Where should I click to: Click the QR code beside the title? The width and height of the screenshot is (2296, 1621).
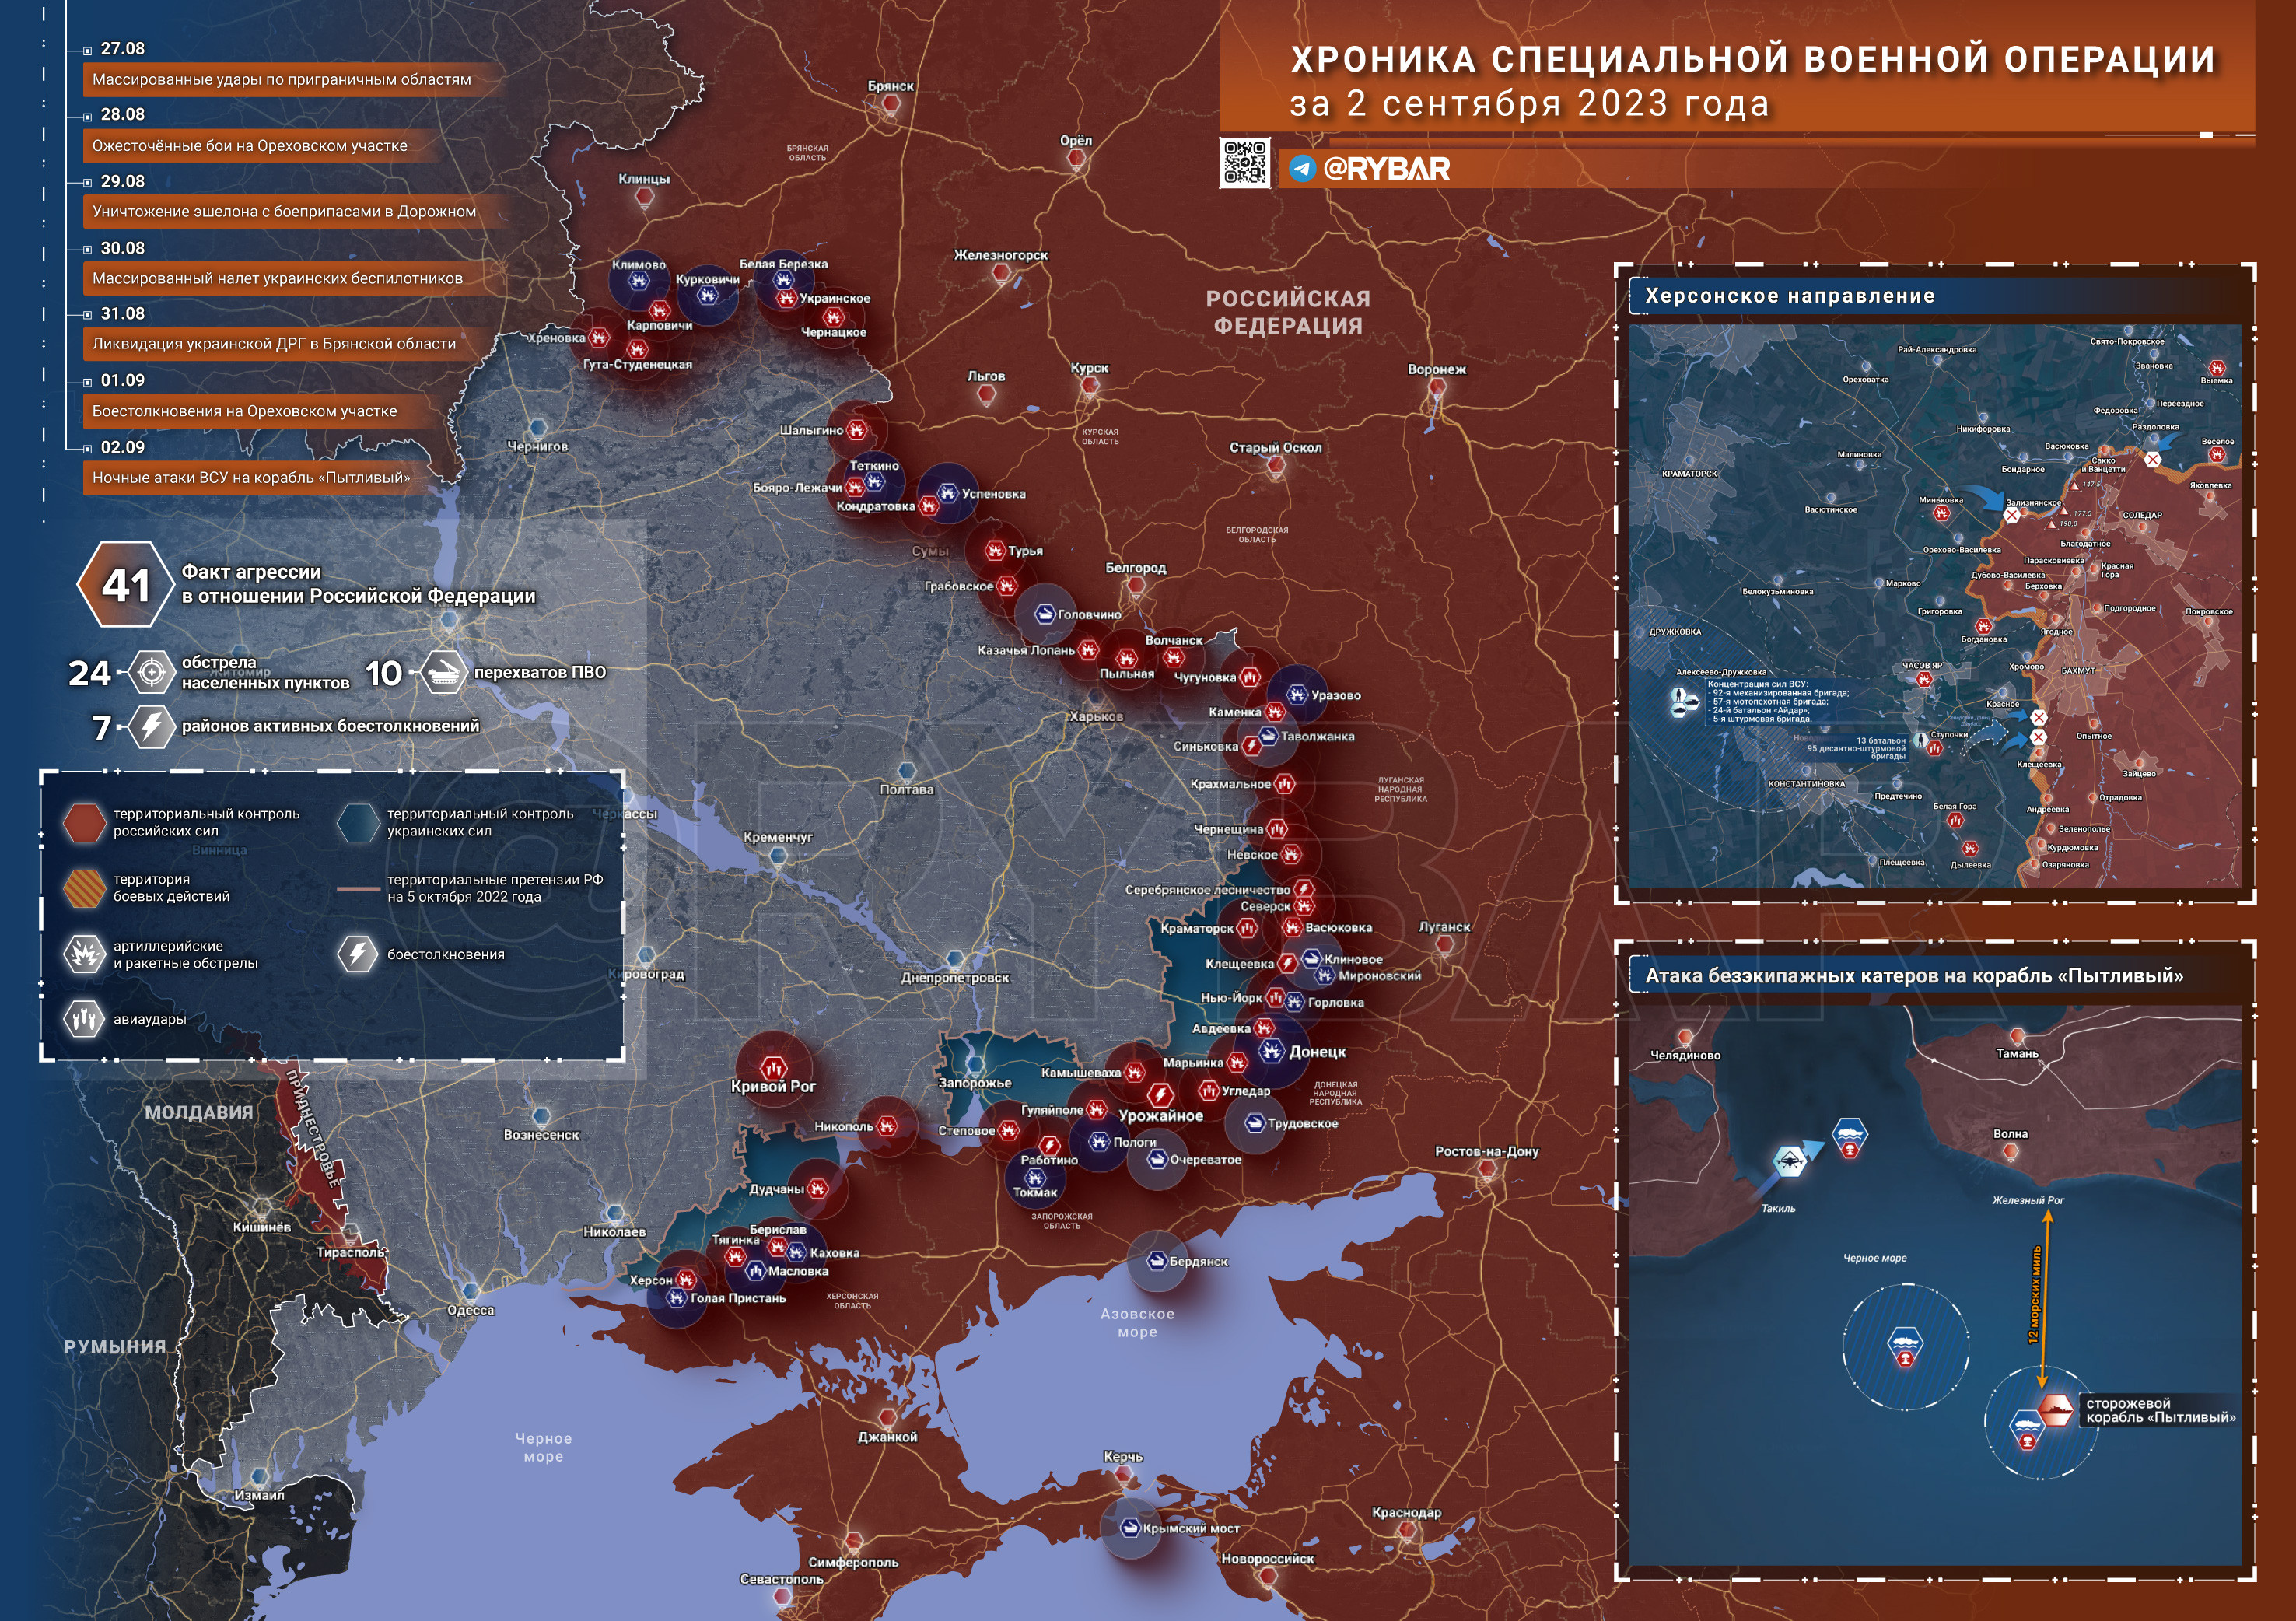click(x=1245, y=162)
